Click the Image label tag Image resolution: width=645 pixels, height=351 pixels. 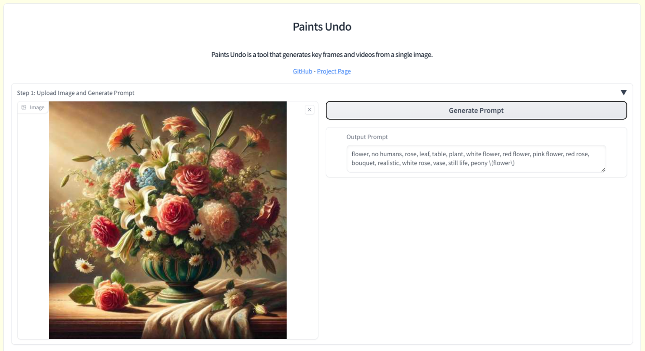[37, 107]
